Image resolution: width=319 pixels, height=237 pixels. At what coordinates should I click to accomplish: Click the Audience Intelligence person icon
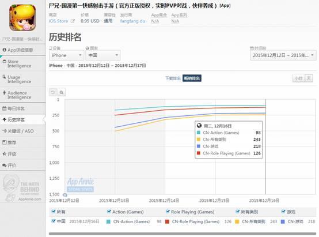4,92
